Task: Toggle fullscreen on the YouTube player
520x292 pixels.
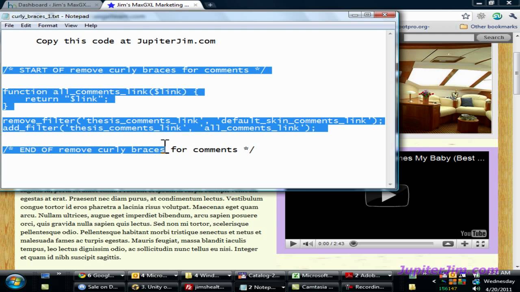Action: (x=480, y=244)
